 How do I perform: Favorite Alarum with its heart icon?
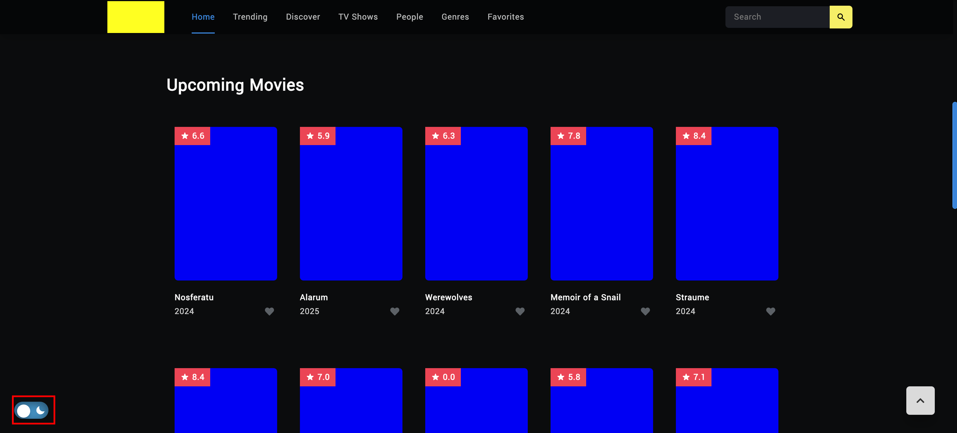click(x=394, y=311)
